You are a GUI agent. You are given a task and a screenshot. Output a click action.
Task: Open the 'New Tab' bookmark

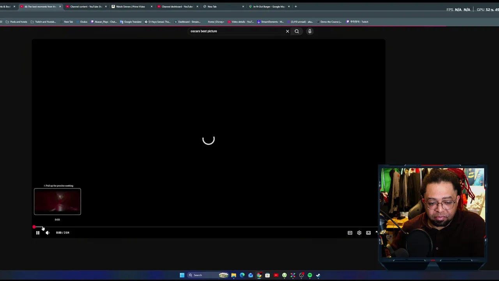[66, 22]
